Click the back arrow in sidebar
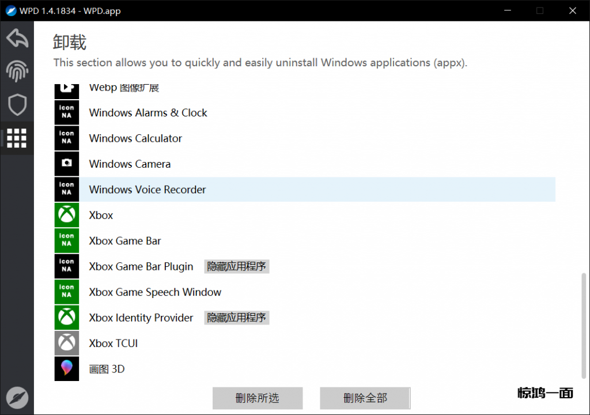590x415 pixels. pyautogui.click(x=17, y=39)
